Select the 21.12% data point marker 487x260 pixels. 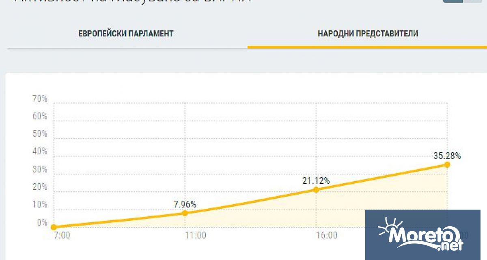click(316, 190)
